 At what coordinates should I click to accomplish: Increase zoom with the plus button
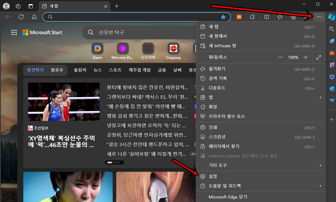(306, 57)
